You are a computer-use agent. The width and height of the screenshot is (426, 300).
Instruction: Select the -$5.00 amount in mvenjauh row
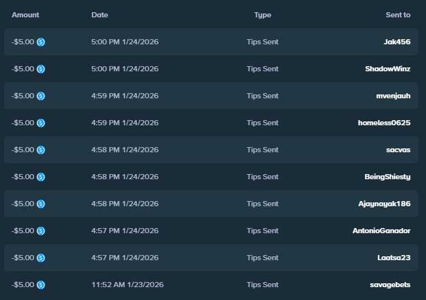click(23, 96)
